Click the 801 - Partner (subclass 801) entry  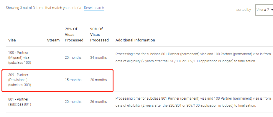(x=19, y=102)
